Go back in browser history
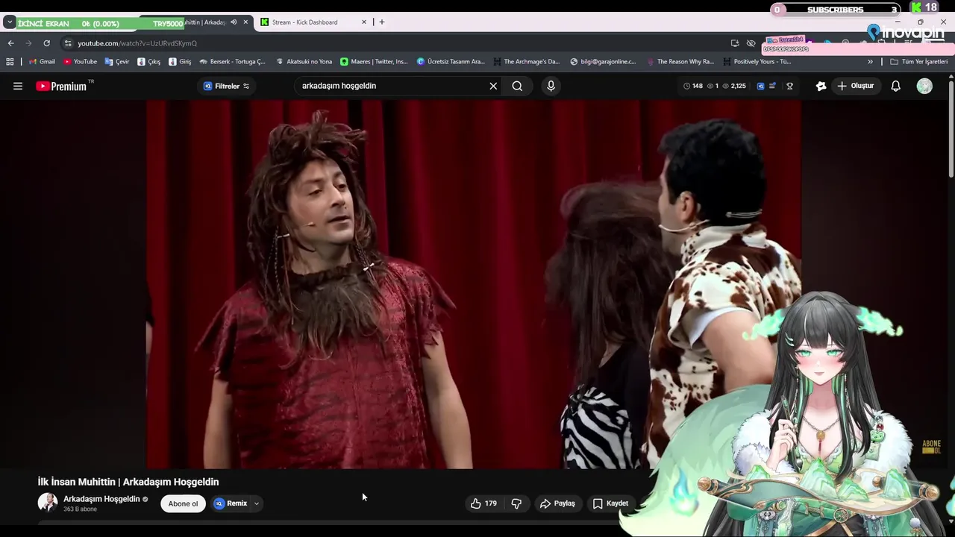The width and height of the screenshot is (955, 537). coord(10,43)
